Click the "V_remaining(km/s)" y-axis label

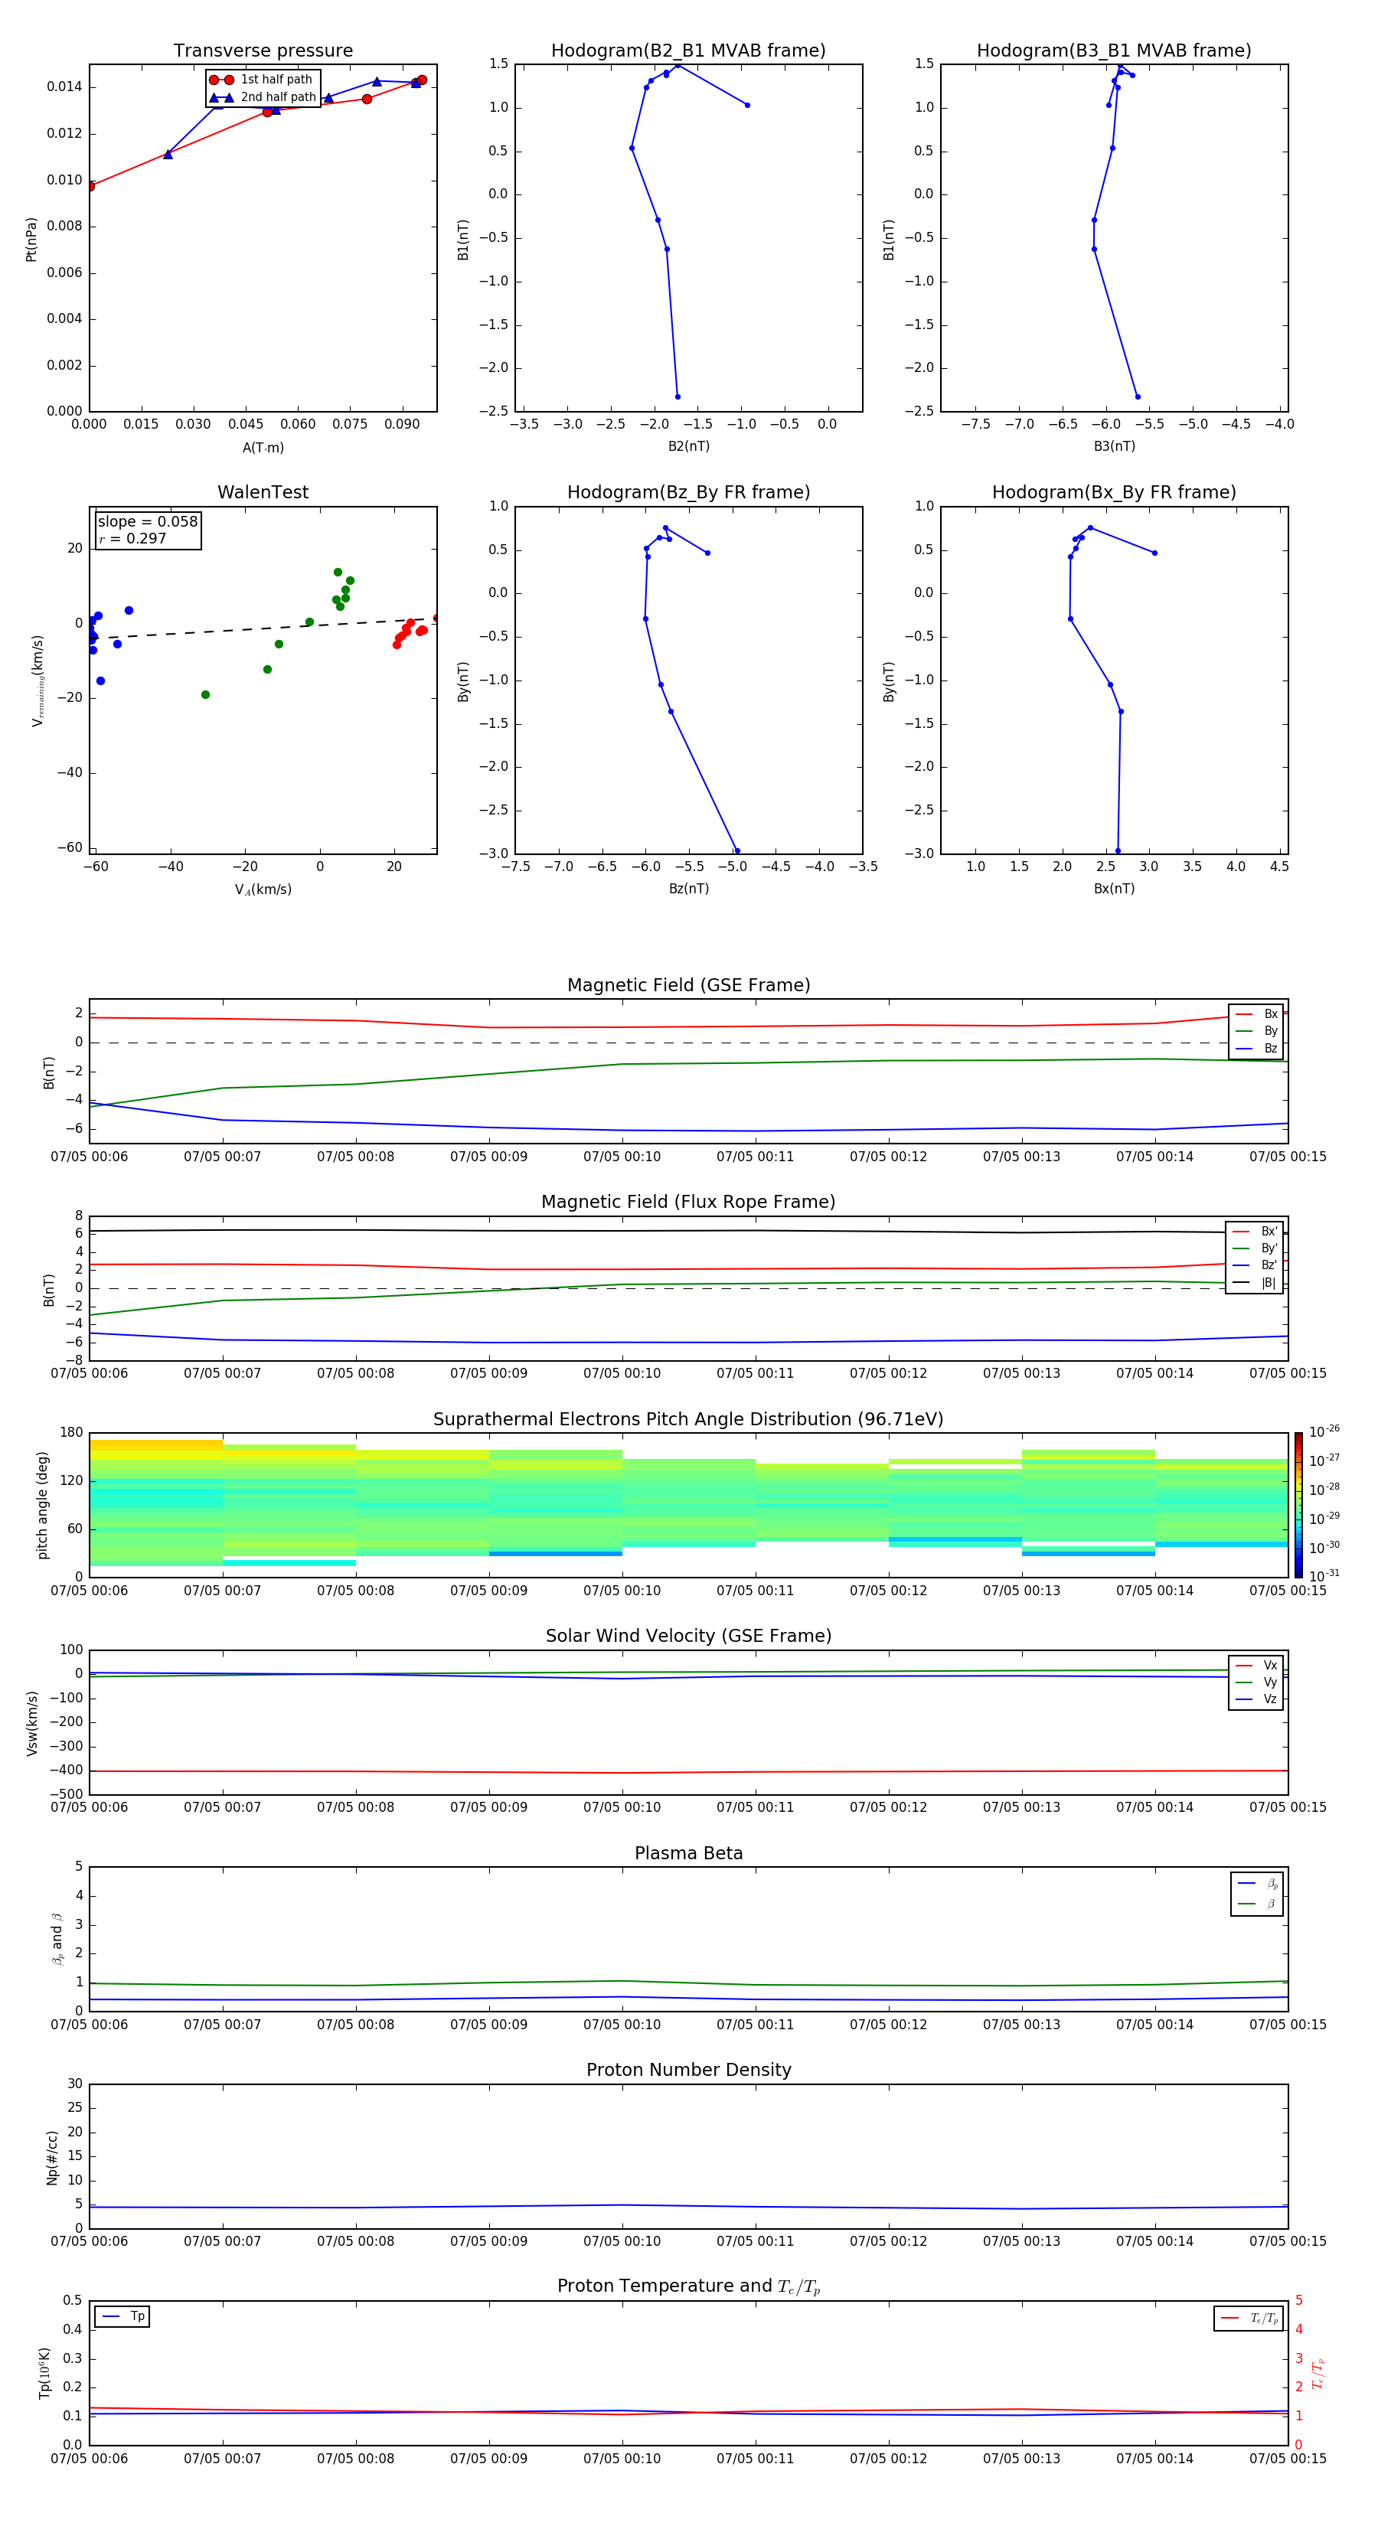38,680
